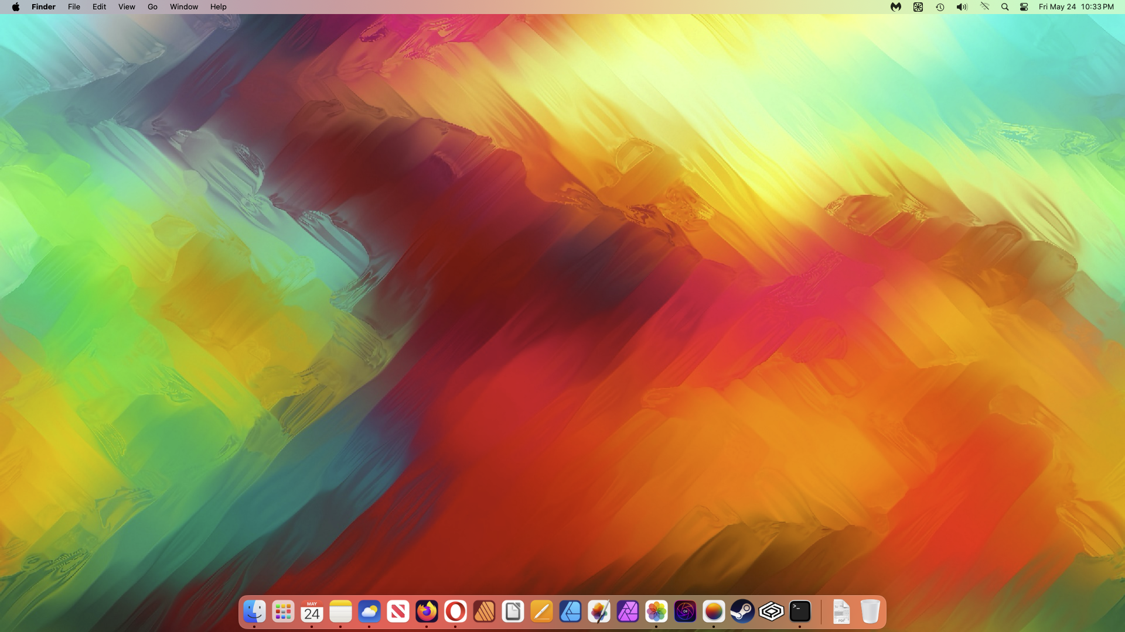This screenshot has height=632, width=1125.
Task: Open the View menu
Action: (x=127, y=7)
